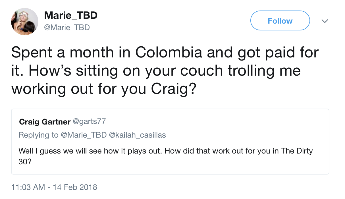Image resolution: width=345 pixels, height=199 pixels.
Task: Click @Marie_TBD mention in the Replying to line
Action: [x=84, y=135]
